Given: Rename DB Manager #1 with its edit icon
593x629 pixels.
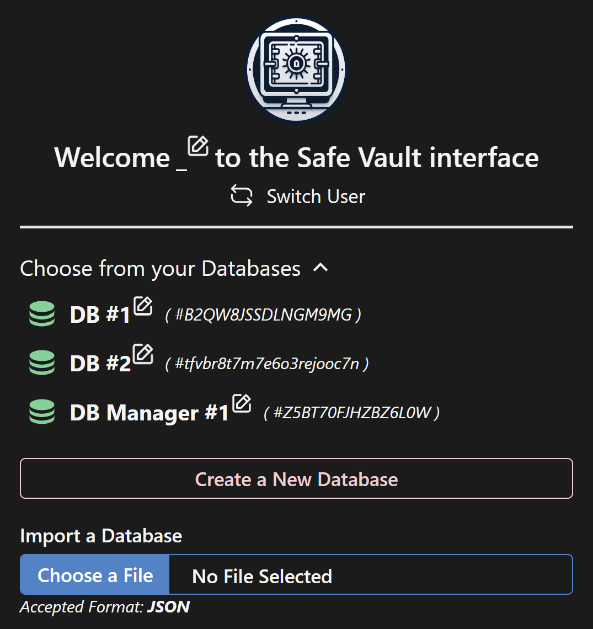Looking at the screenshot, I should coord(242,403).
